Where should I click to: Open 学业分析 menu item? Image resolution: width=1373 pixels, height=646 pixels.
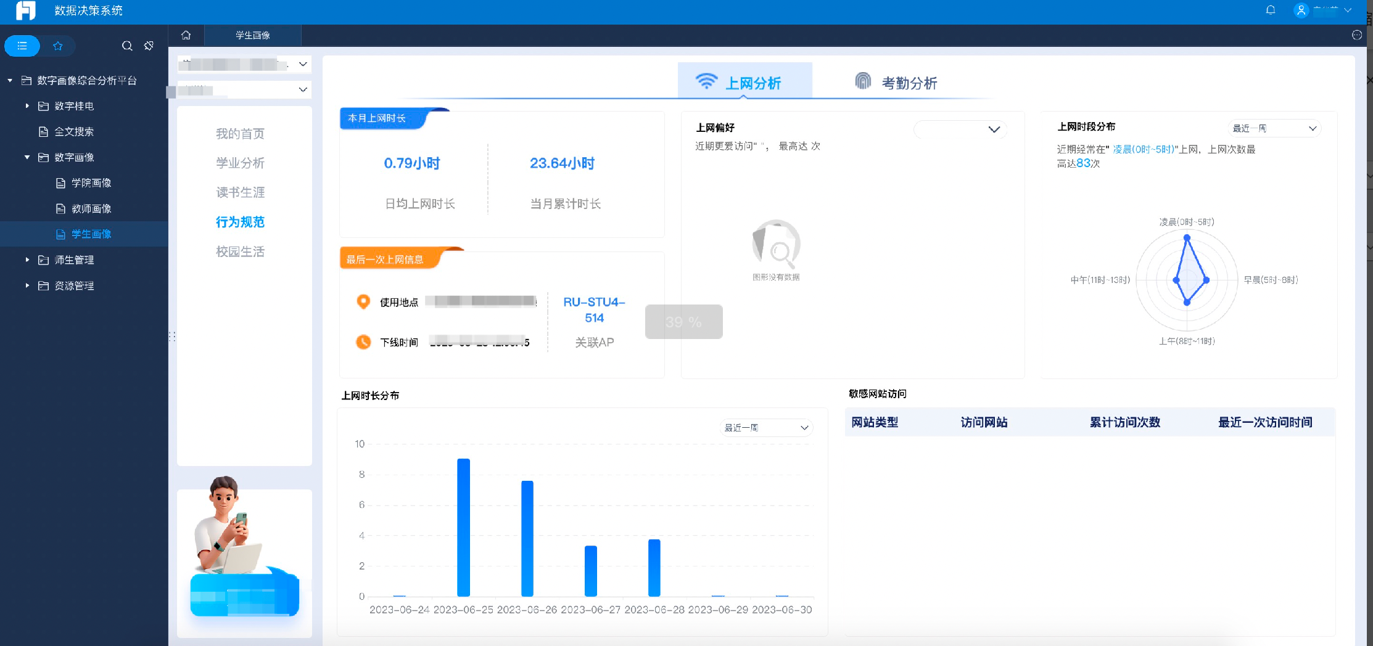click(x=240, y=163)
